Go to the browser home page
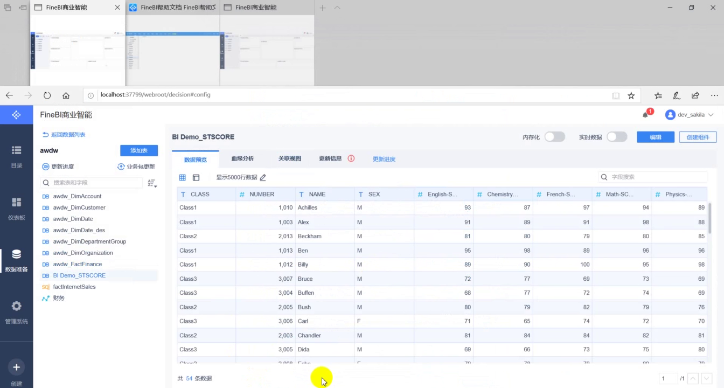Screen dimensions: 724x388 [66, 95]
